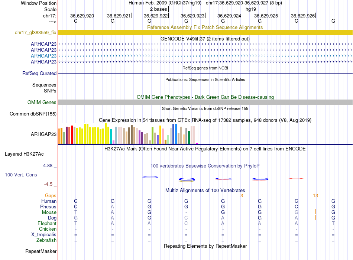Viewport: 353px width, 260px height.
Task: Click the 100 Vert. Cons label
Action: click(21, 175)
